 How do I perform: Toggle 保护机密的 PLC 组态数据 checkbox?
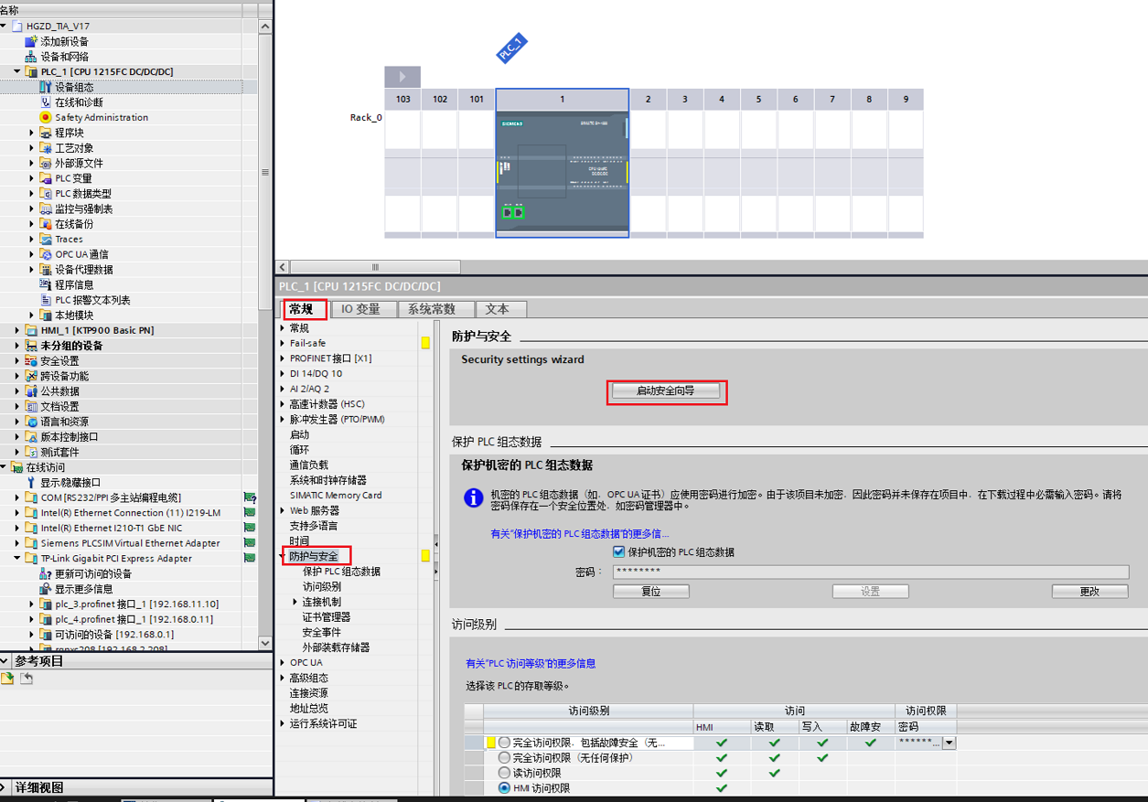click(x=618, y=552)
